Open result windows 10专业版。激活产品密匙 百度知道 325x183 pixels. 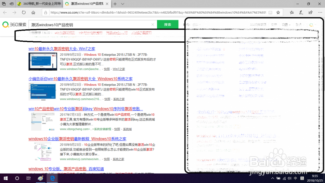[x=66, y=169]
